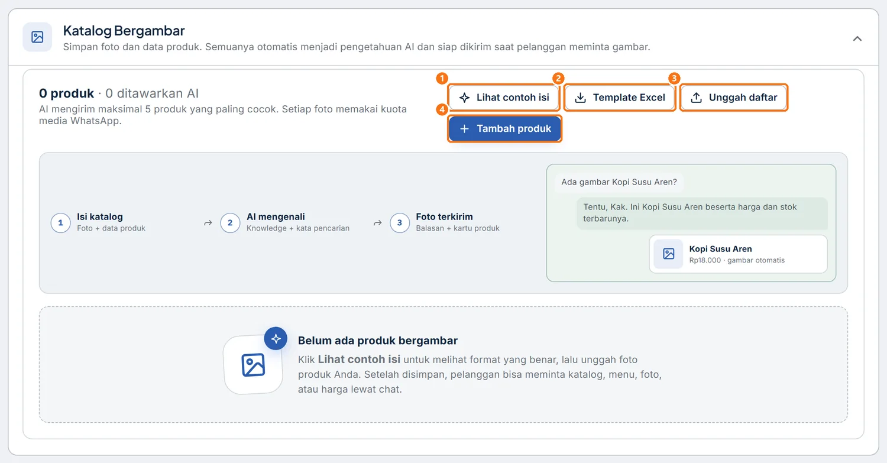Click the large image placeholder icon in empty state
Image resolution: width=887 pixels, height=463 pixels.
coord(253,365)
